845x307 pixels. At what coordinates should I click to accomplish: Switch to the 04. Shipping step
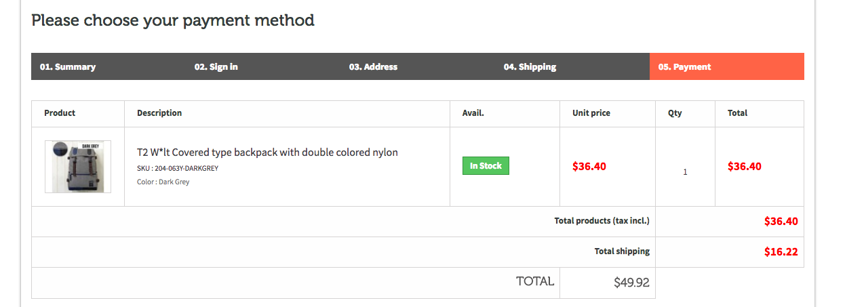tap(530, 67)
